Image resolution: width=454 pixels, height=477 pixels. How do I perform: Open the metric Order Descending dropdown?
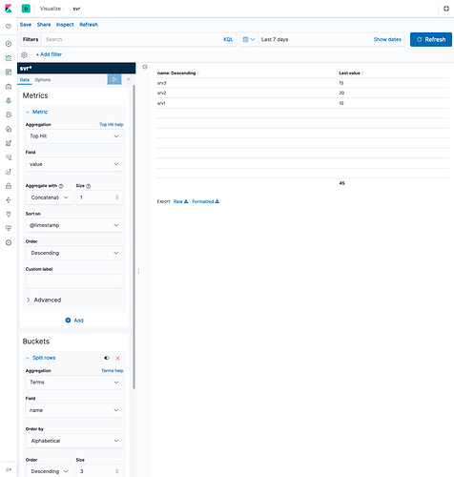[x=74, y=253]
